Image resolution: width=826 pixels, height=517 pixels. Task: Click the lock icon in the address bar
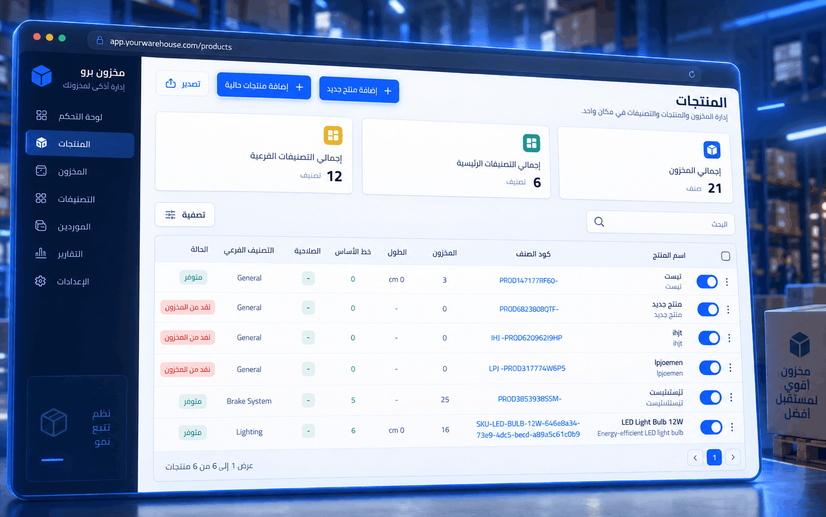(100, 40)
